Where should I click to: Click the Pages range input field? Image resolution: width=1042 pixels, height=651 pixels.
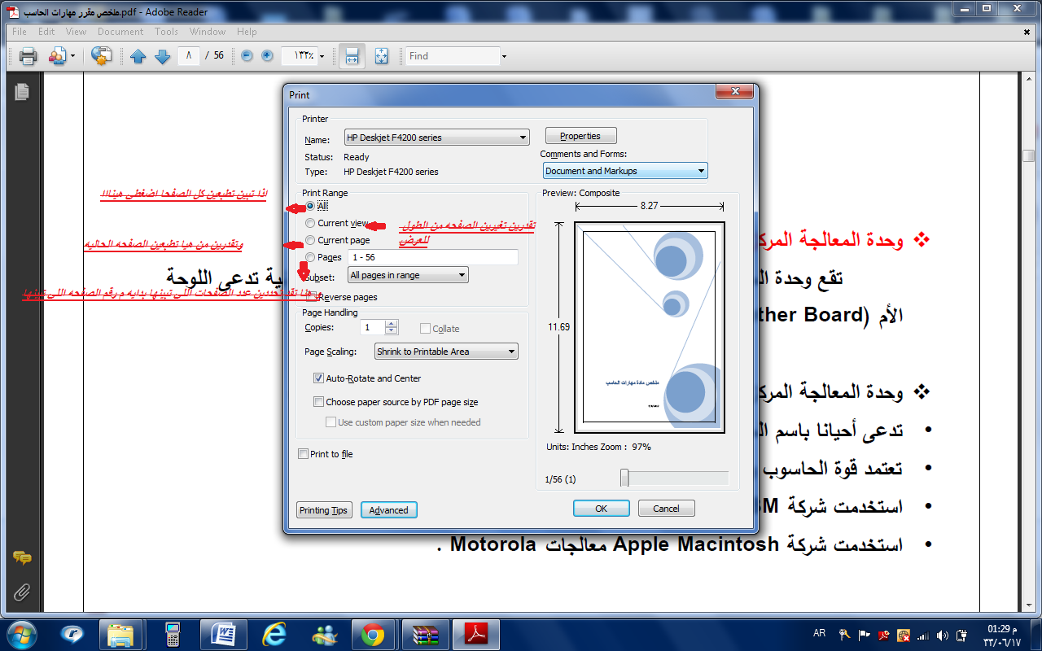click(x=432, y=257)
